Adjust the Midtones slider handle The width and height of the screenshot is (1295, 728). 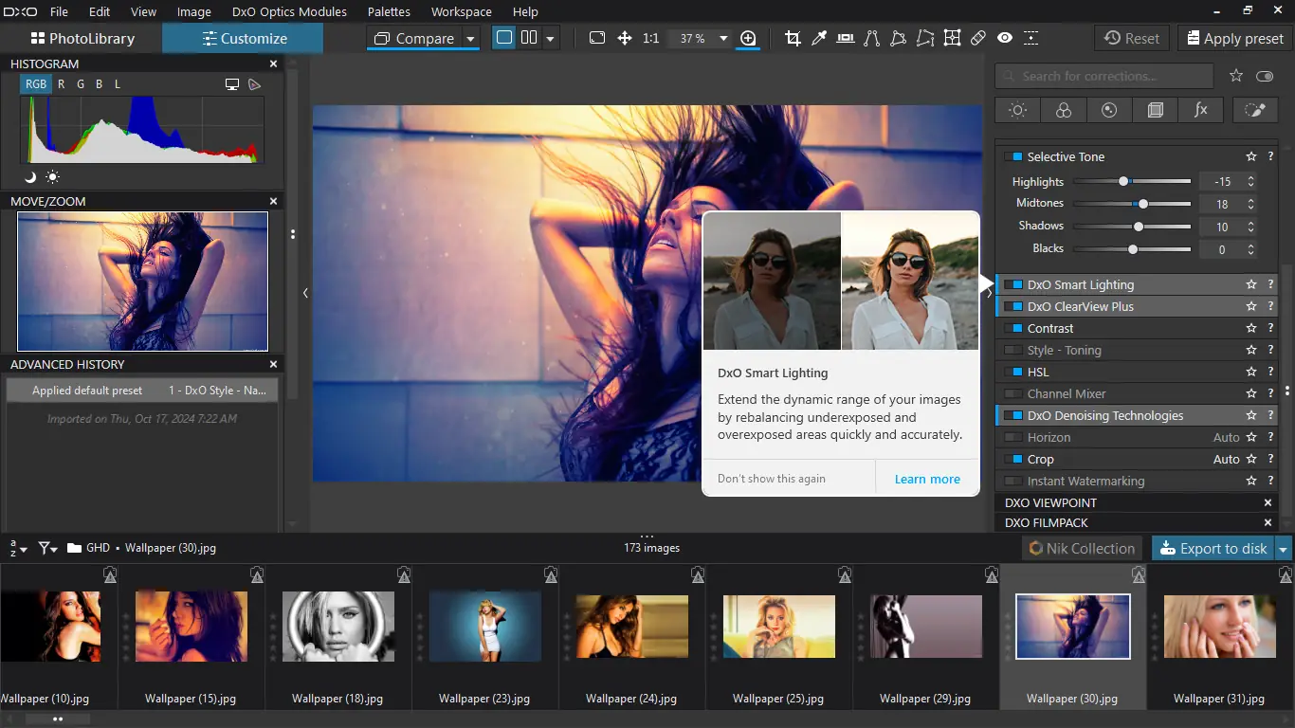click(x=1143, y=204)
